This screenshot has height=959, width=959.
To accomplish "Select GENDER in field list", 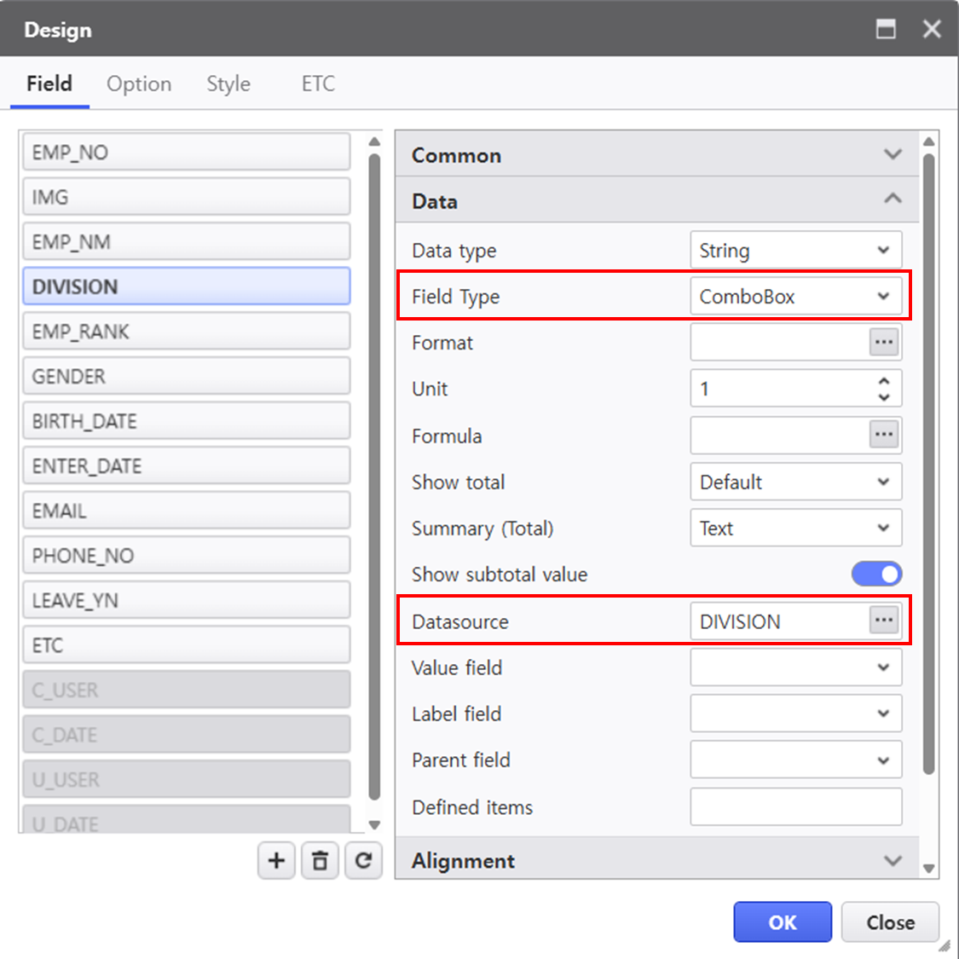I will [x=187, y=376].
